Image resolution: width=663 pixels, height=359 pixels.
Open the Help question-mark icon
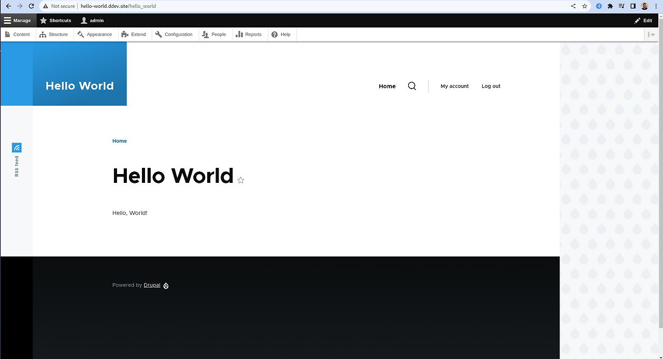274,34
